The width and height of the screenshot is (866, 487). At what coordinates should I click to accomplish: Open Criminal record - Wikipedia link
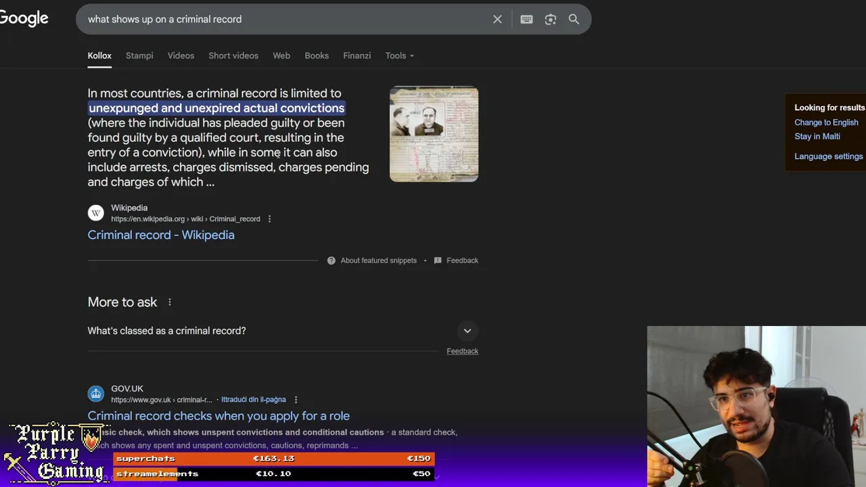161,235
